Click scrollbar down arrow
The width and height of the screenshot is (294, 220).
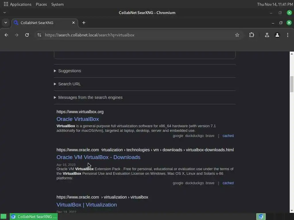click(x=292, y=211)
